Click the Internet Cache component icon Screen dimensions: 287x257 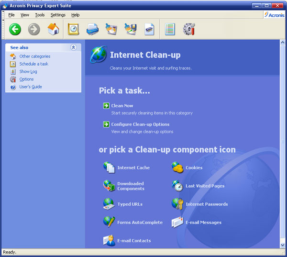click(109, 167)
